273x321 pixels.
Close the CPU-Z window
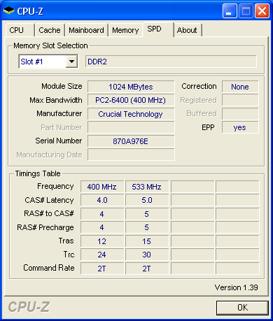click(262, 10)
